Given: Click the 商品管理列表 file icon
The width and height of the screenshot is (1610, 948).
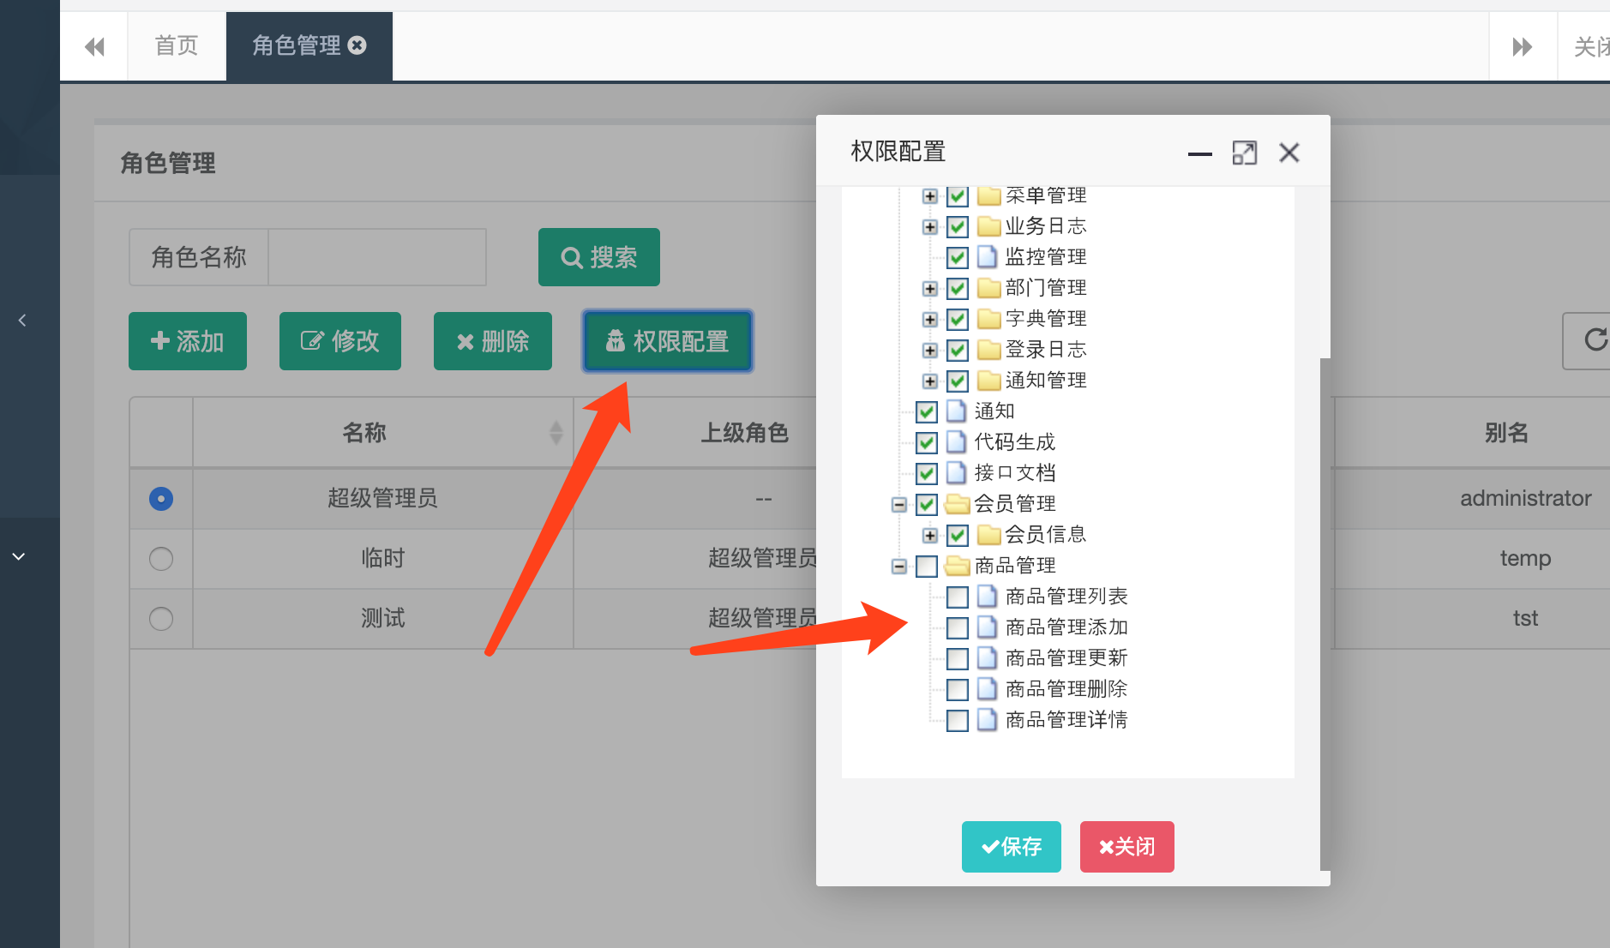Looking at the screenshot, I should (x=988, y=596).
